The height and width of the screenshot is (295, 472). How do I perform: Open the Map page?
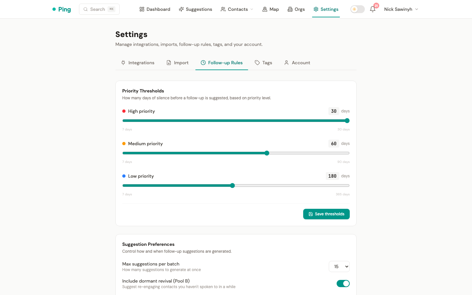tap(270, 9)
